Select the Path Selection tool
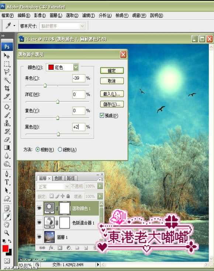 click(7, 190)
